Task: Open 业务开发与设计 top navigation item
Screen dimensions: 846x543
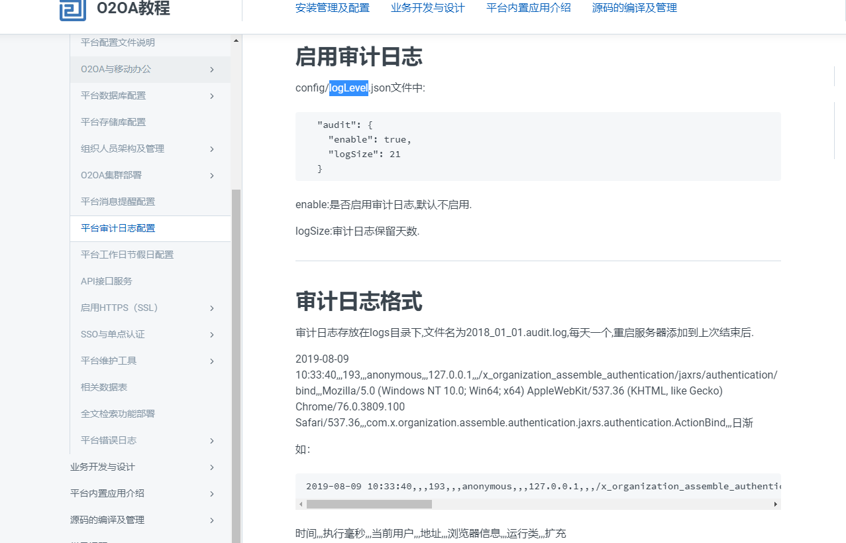Action: pos(427,8)
